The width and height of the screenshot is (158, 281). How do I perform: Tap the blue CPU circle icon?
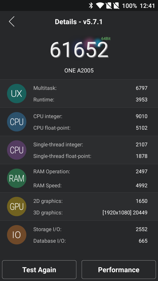coord(17,122)
